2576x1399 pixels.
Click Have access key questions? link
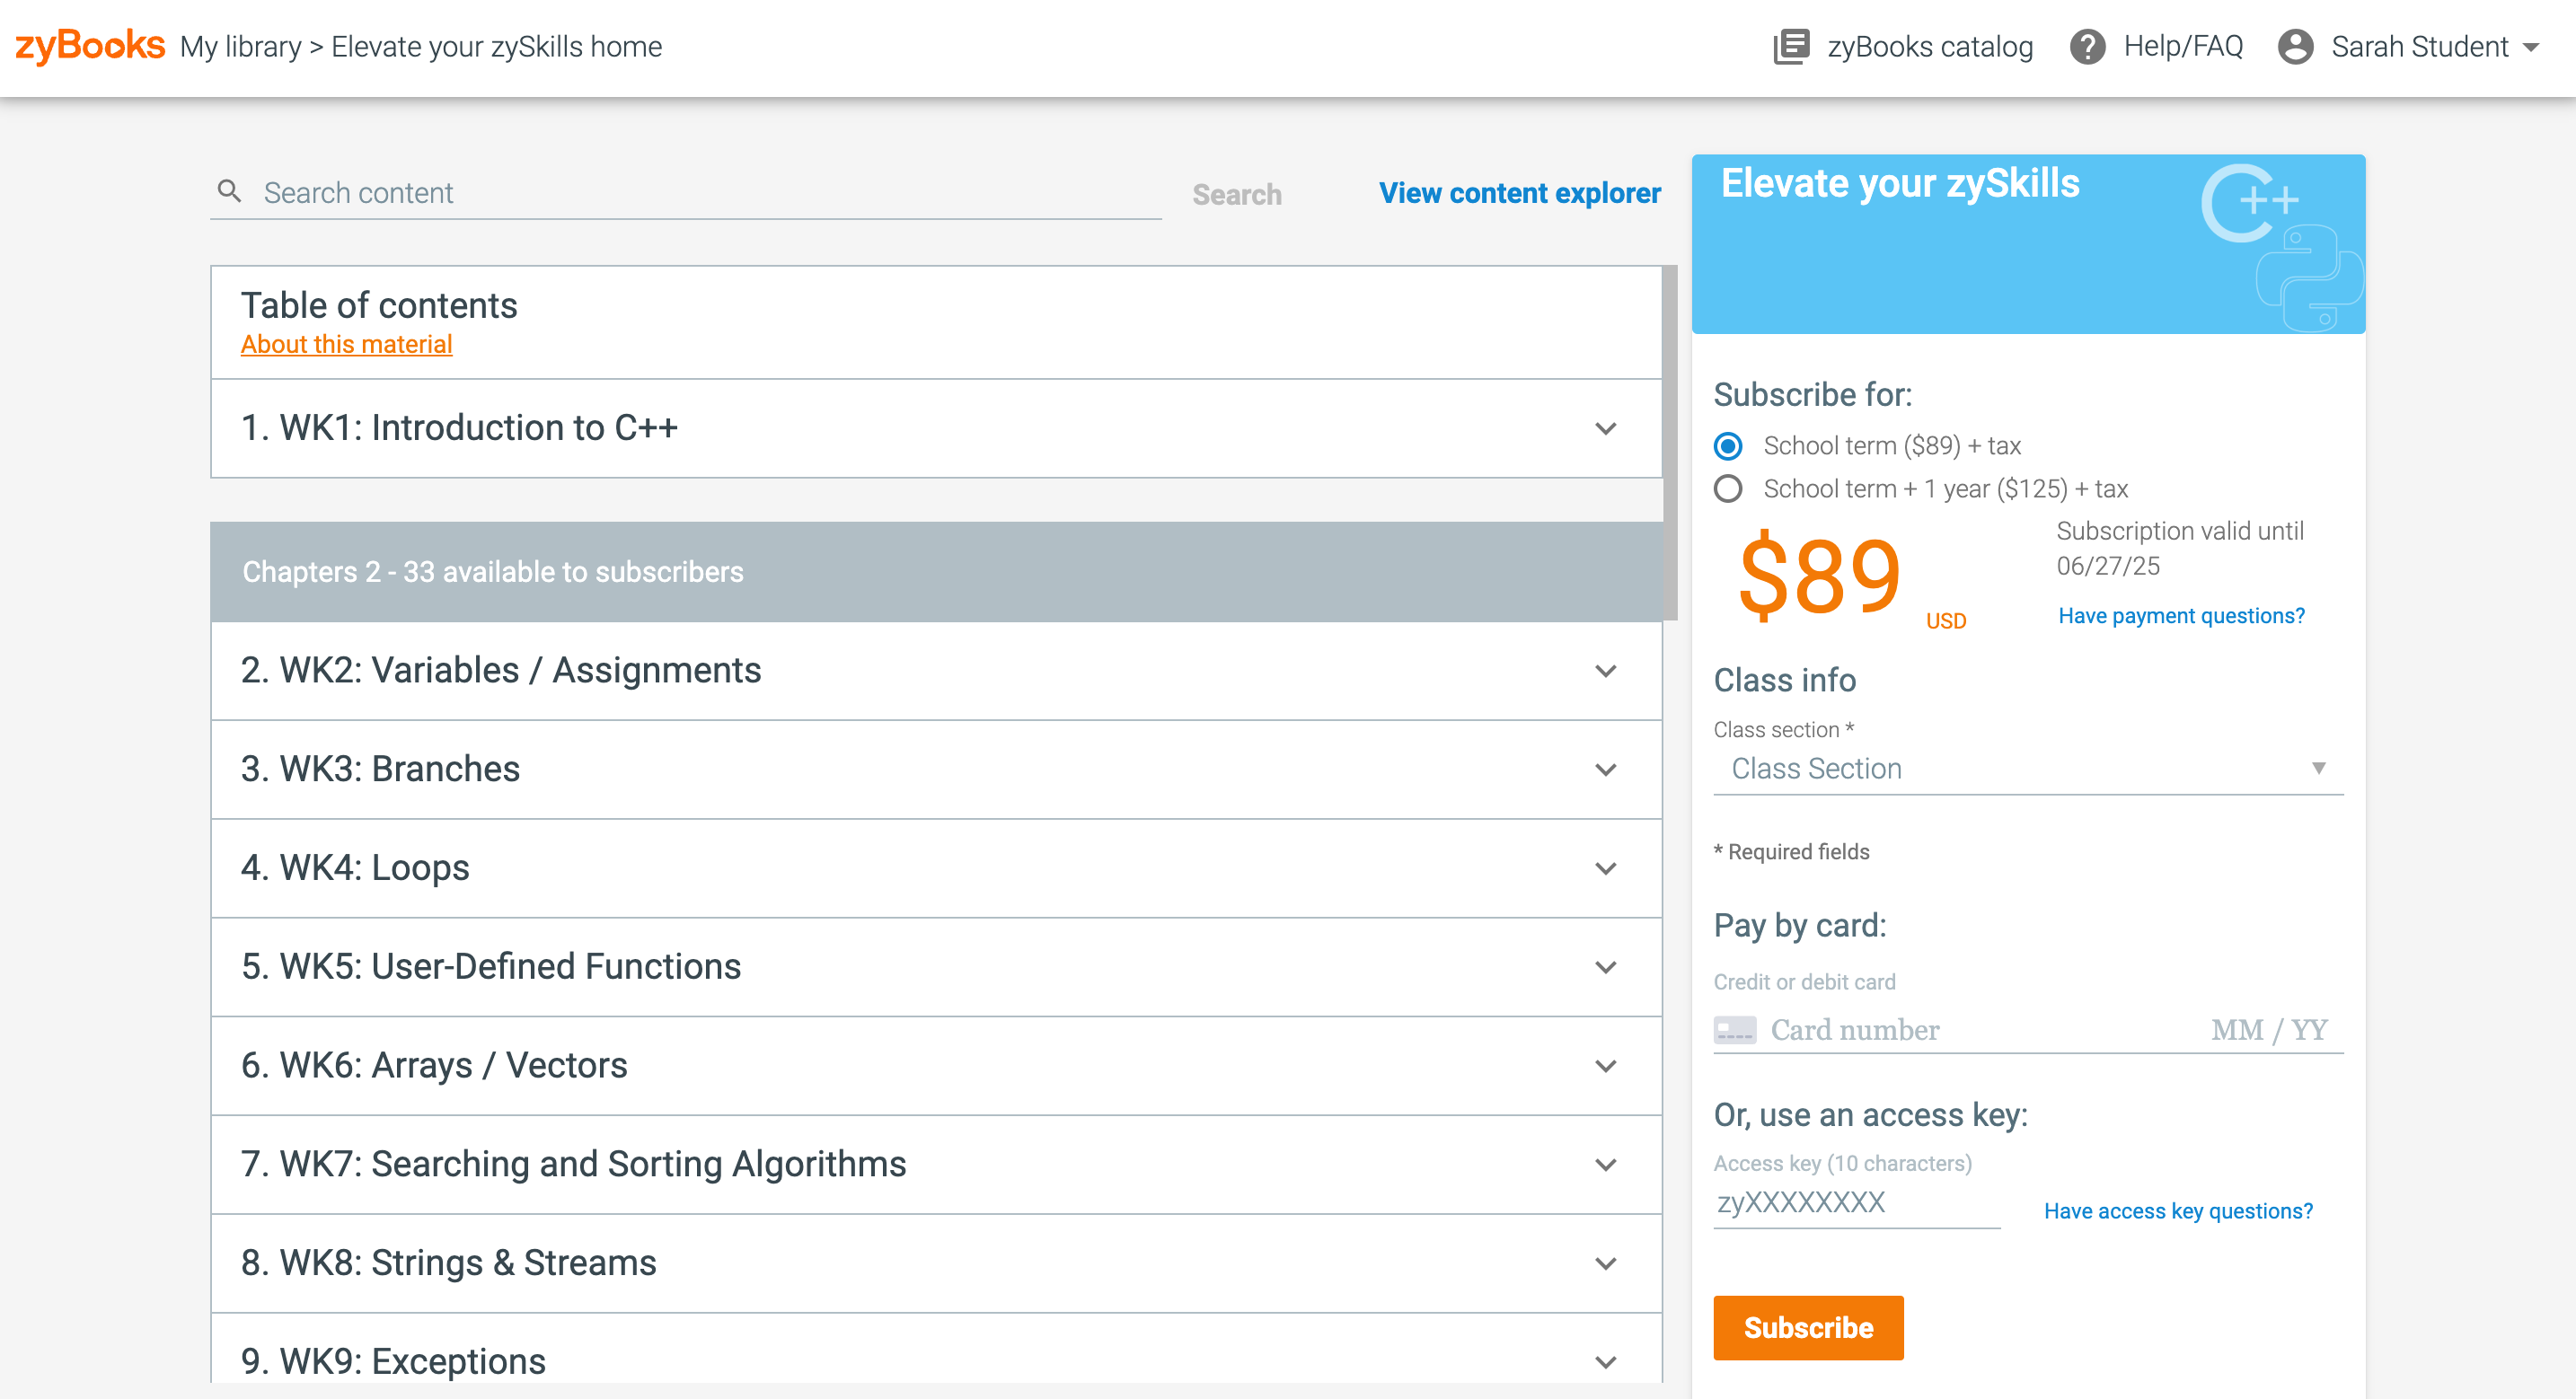[2177, 1211]
